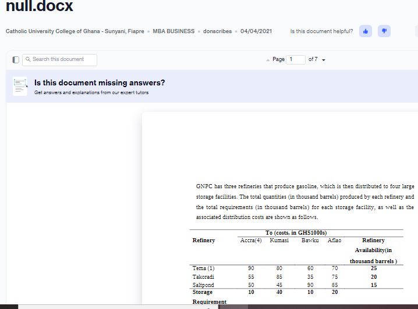Click the 'of 7' page count text
This screenshot has height=309, width=418.
313,59
